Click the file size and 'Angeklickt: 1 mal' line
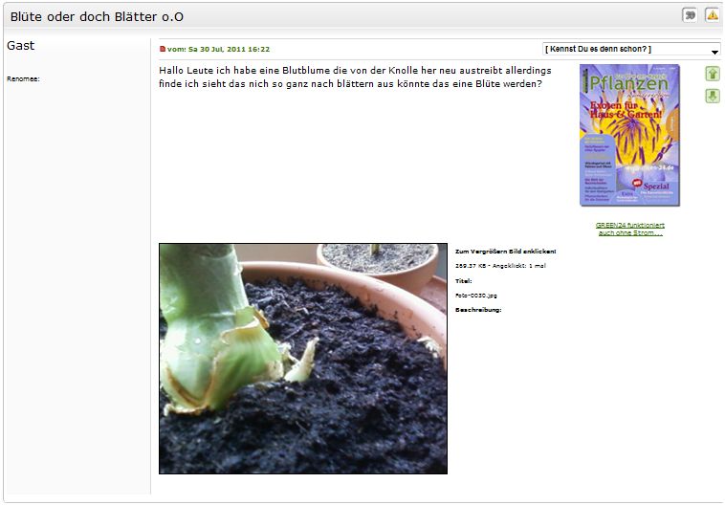Viewport: 725px width, 505px height. pyautogui.click(x=500, y=266)
